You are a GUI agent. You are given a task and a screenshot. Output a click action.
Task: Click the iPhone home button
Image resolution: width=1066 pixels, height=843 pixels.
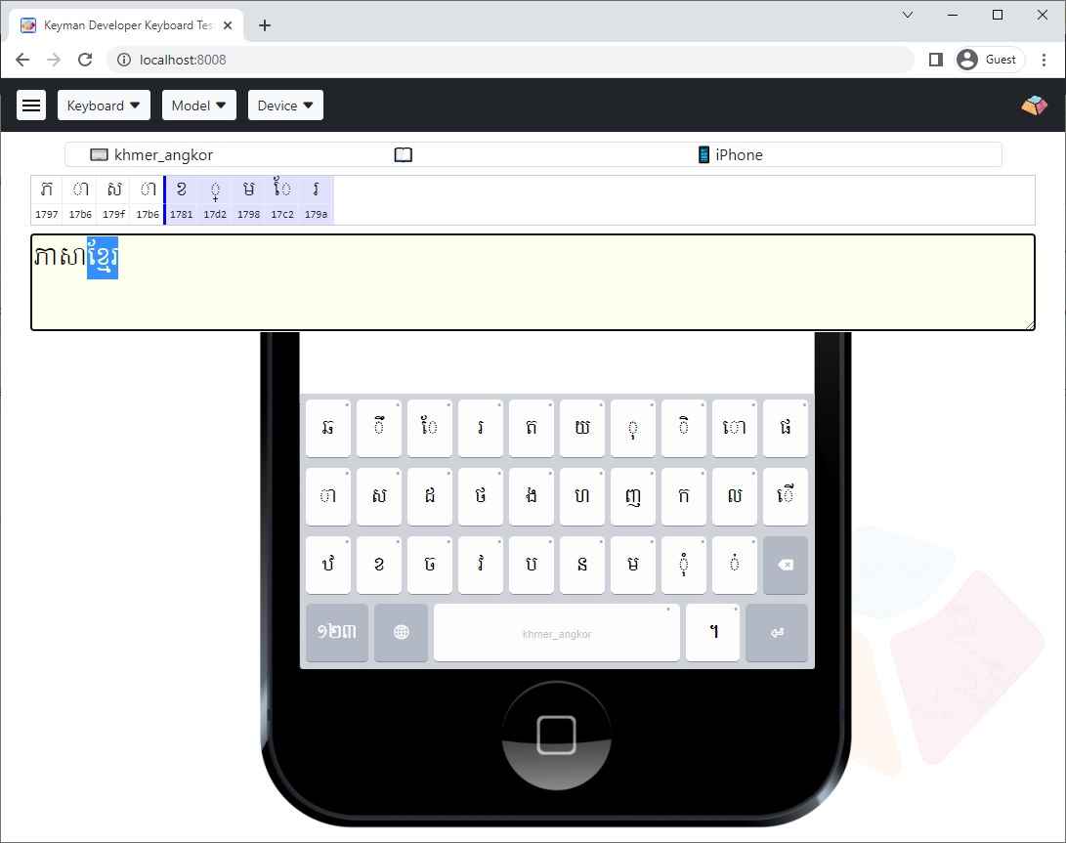[x=557, y=736]
